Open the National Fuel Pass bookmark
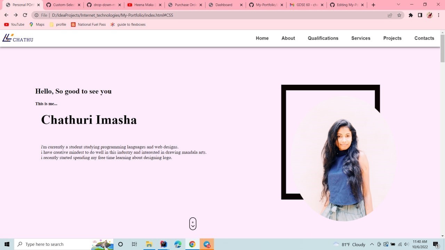445x250 pixels. (88, 25)
